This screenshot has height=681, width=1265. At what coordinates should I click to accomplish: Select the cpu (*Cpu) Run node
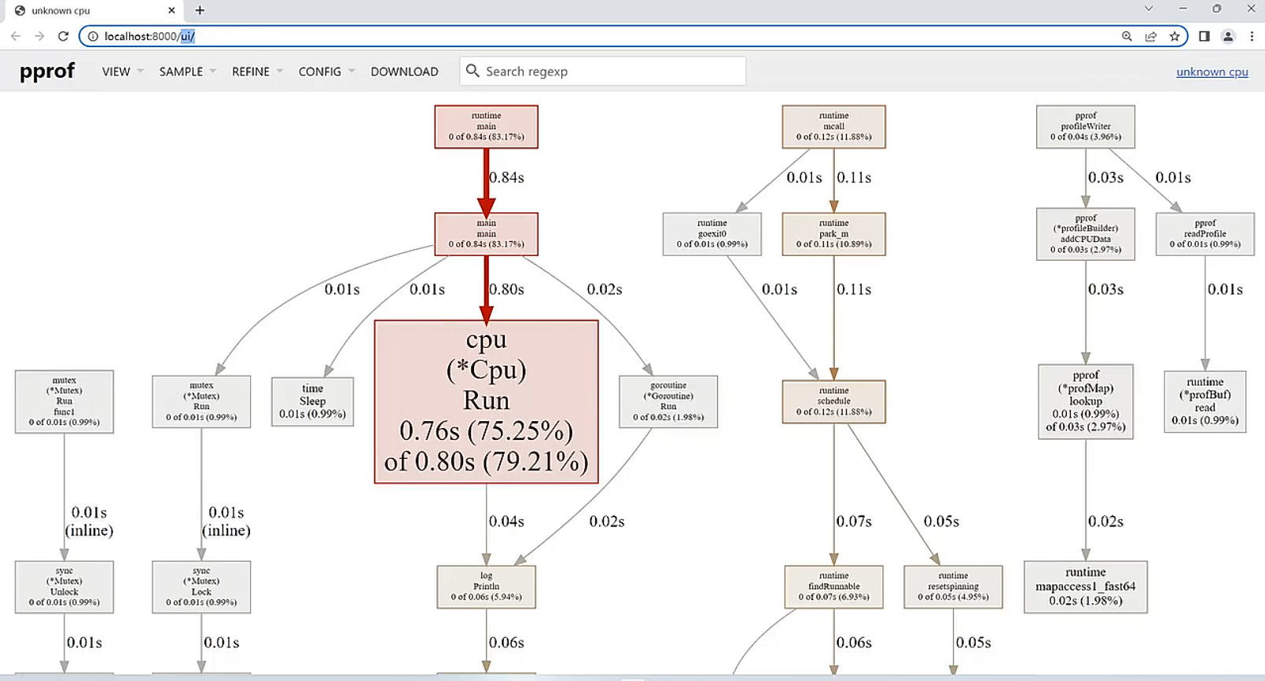pyautogui.click(x=486, y=401)
